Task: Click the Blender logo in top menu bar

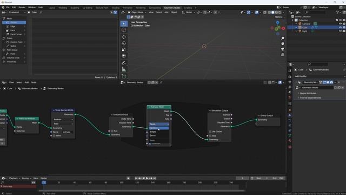Action: 3,8
